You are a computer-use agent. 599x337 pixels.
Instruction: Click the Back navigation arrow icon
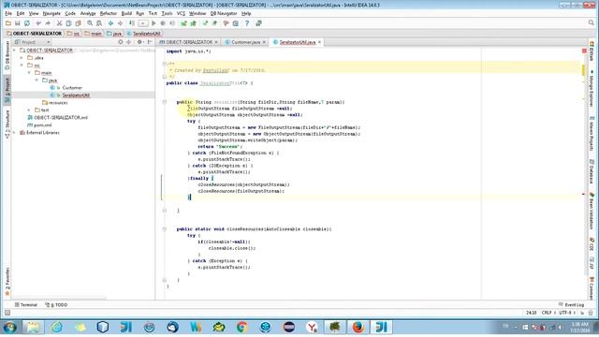(110, 23)
